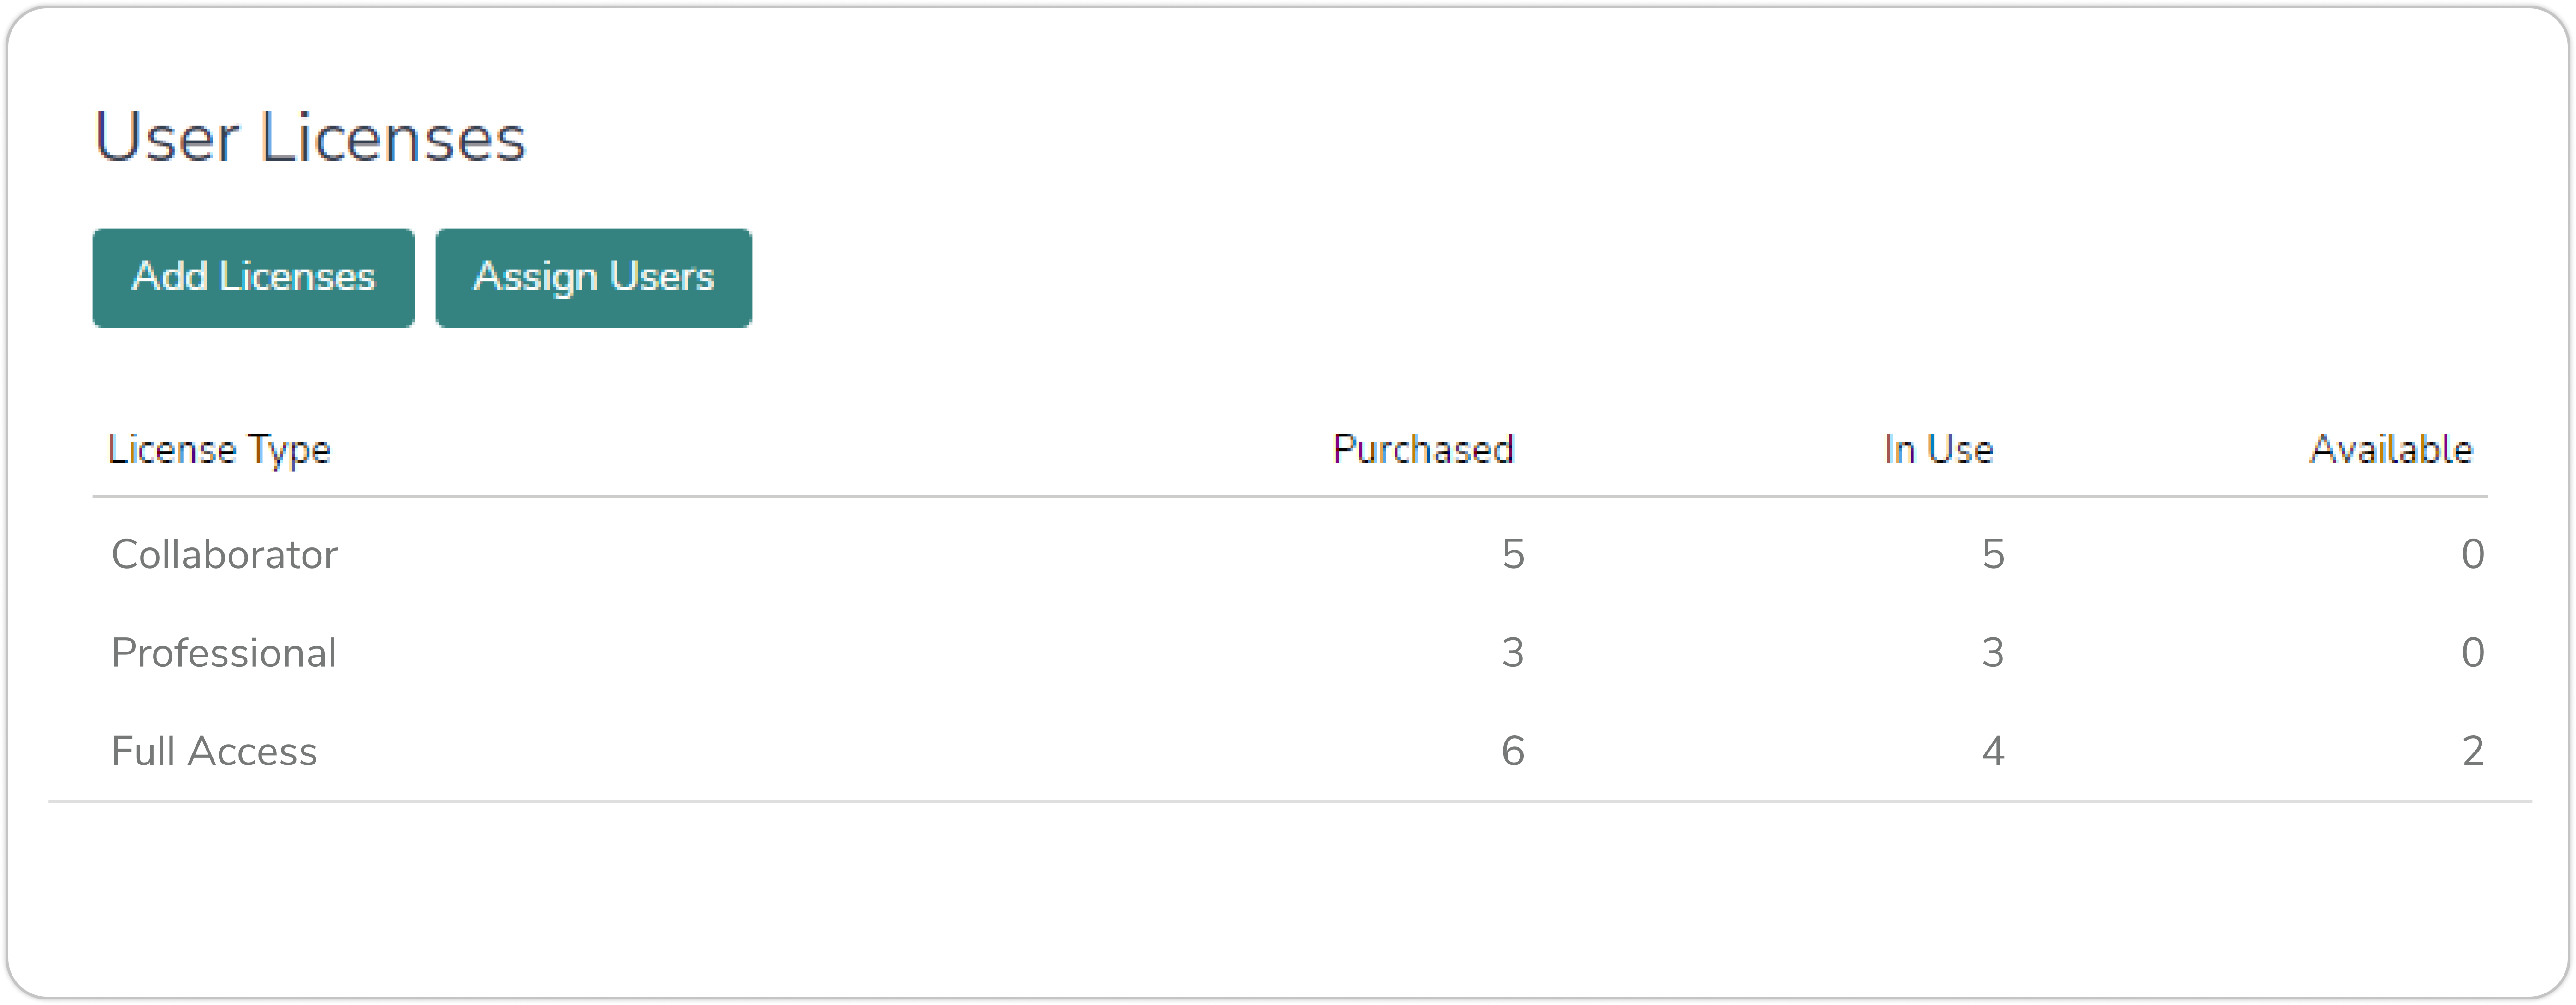Click the In Use column header
The height and width of the screenshot is (1005, 2576).
tap(1938, 450)
